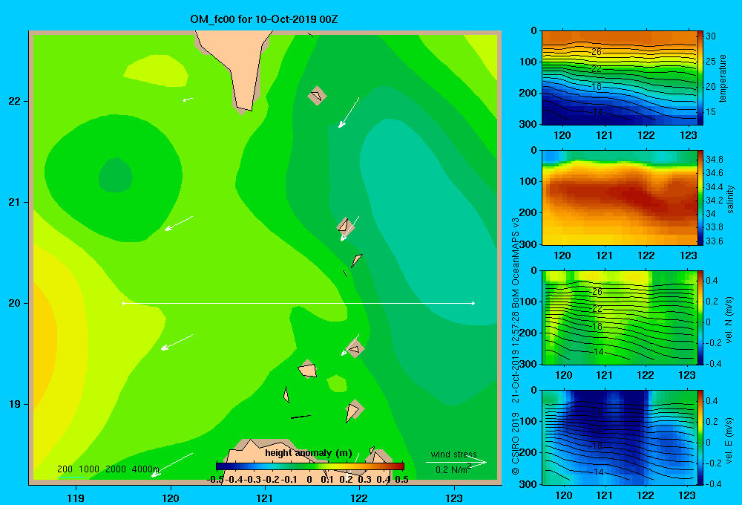Click the 'vel. N (m/s)' label
The height and width of the screenshot is (505, 742).
click(x=729, y=320)
